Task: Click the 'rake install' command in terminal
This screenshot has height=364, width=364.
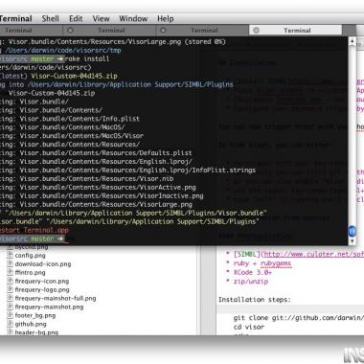Action: [87, 58]
